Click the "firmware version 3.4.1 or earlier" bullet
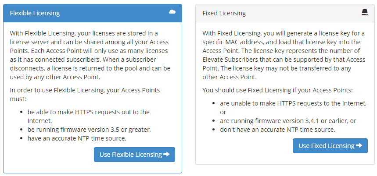377x176 pixels. click(288, 120)
